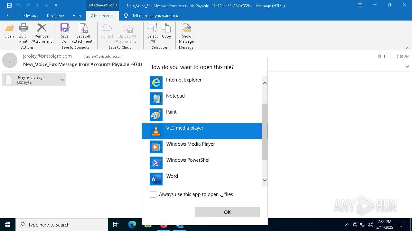Click Show Message in the ribbon
The width and height of the screenshot is (412, 231).
click(x=186, y=33)
